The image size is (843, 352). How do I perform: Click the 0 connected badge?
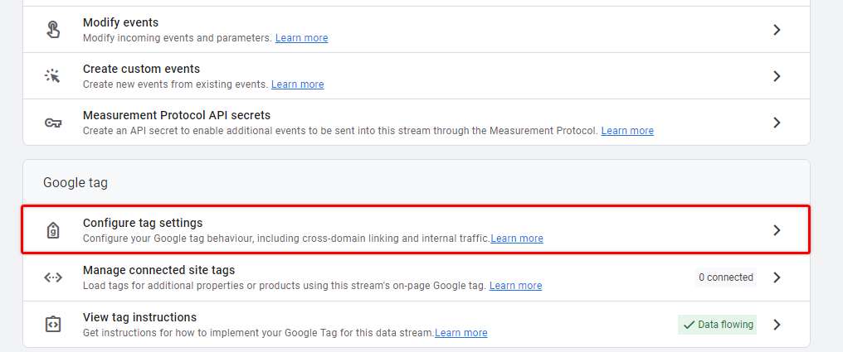coord(726,277)
